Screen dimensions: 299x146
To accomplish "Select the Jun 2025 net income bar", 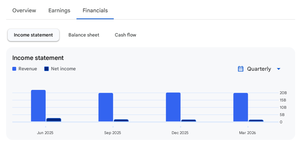I will pyautogui.click(x=53, y=120).
